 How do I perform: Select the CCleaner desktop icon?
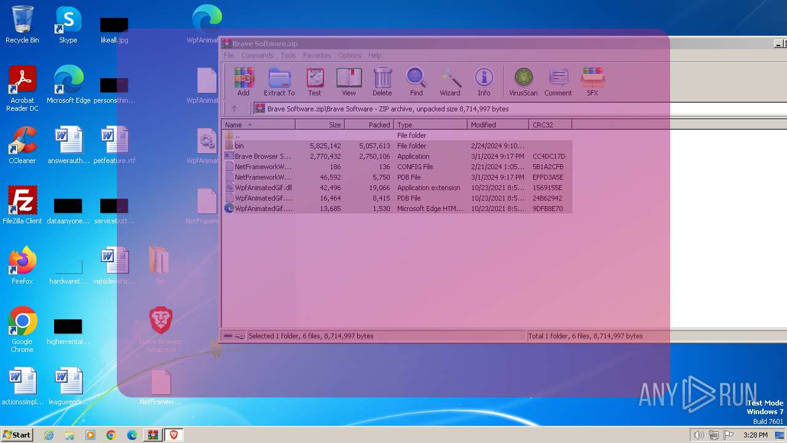pos(22,145)
